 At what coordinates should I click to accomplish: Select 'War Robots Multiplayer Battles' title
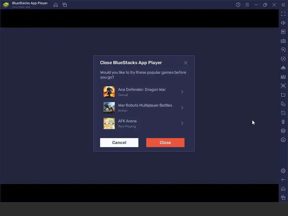tap(145, 105)
